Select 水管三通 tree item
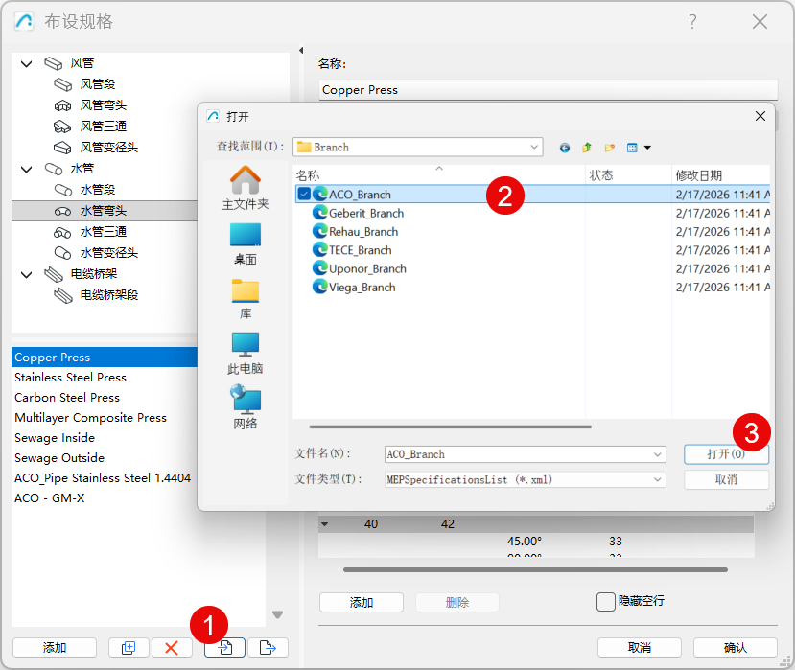Screen dimensions: 795x670 (103, 232)
